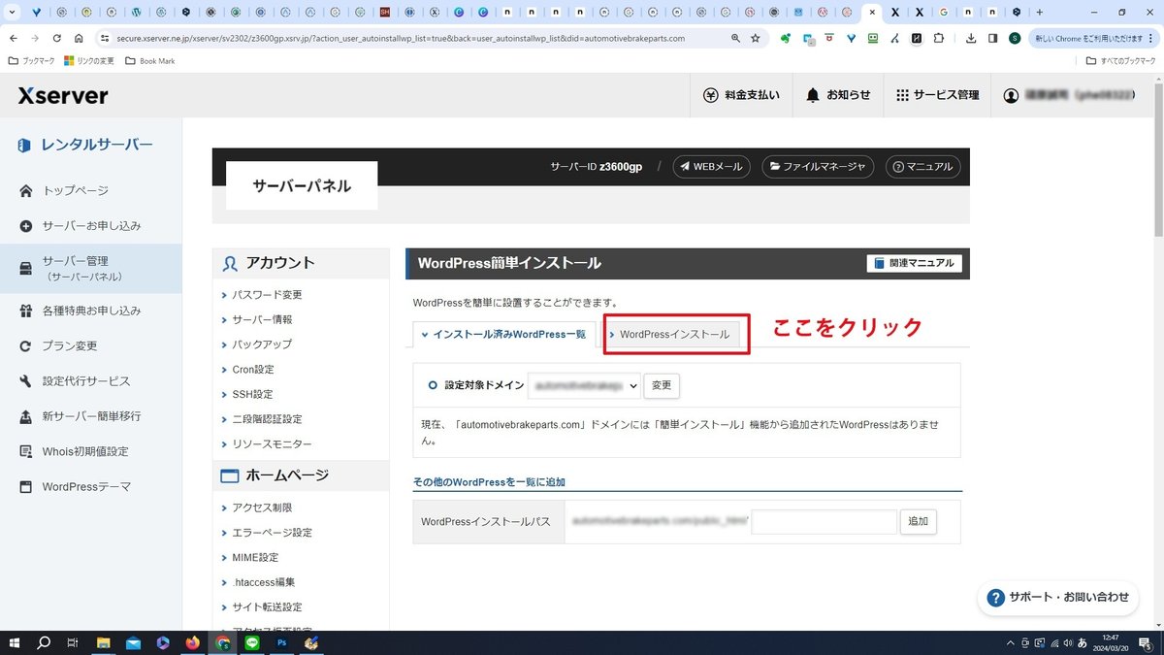Open WordPressテーマ in sidebar
Screen dimensions: 1164x655
click(x=86, y=487)
